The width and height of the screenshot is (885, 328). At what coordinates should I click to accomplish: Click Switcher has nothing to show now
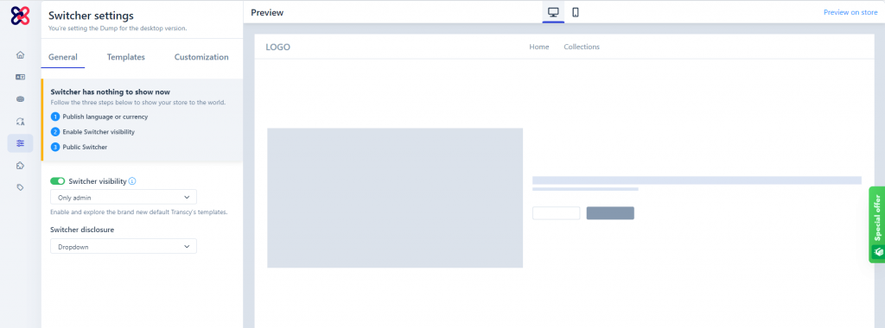coord(110,91)
